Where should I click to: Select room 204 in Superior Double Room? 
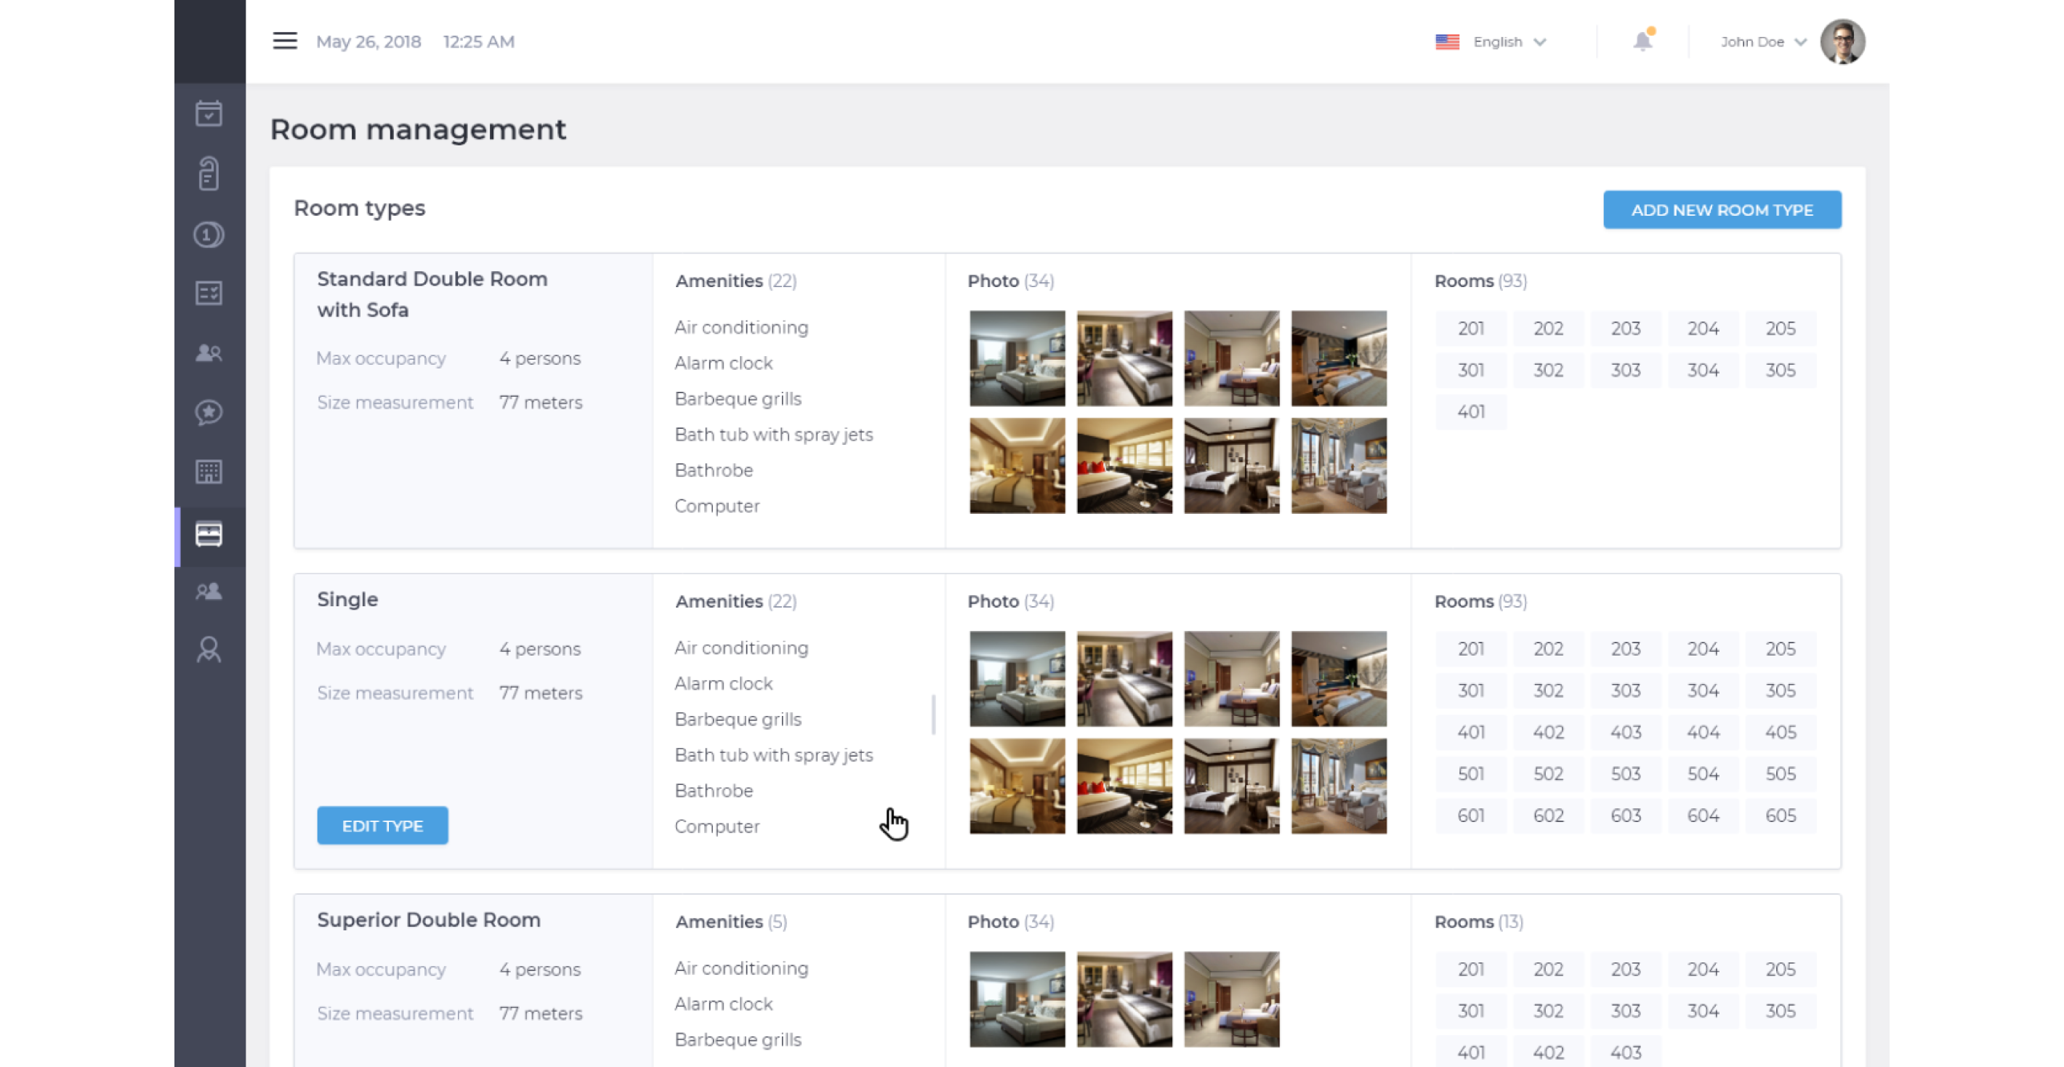click(x=1703, y=970)
